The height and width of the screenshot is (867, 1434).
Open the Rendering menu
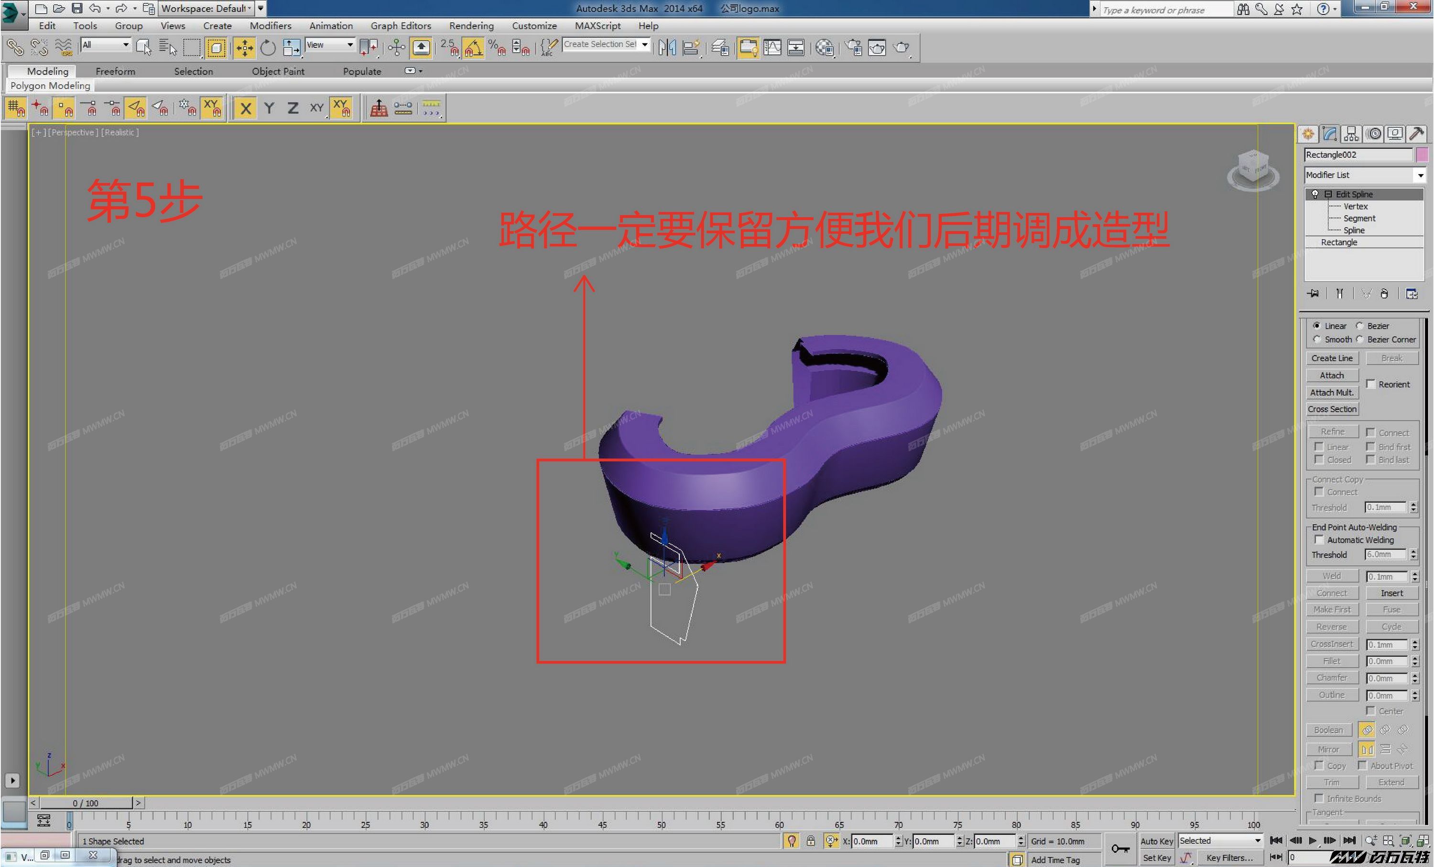tap(471, 26)
